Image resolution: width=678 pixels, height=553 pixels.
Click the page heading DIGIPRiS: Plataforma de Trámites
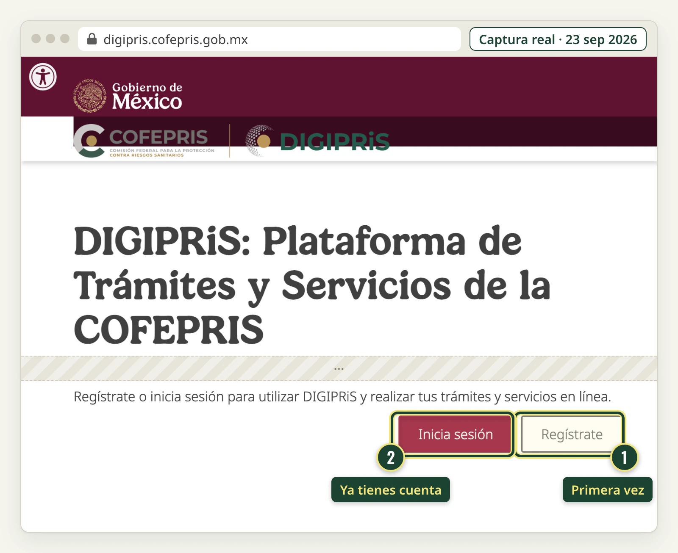312,285
